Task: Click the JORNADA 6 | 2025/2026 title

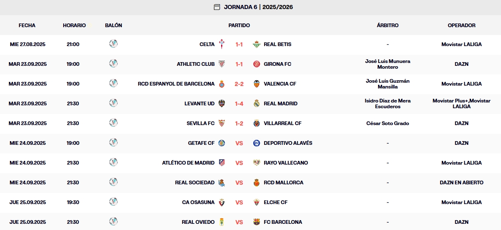Action: [x=258, y=7]
